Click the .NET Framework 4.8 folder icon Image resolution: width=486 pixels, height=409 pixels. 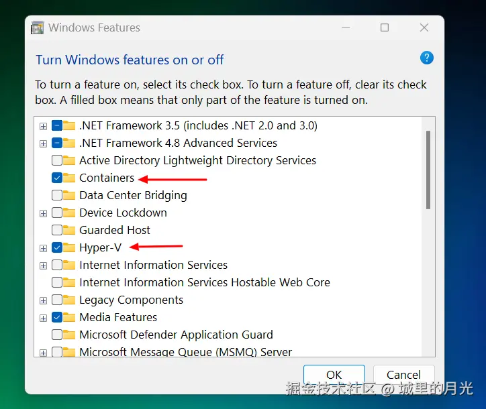tap(69, 143)
